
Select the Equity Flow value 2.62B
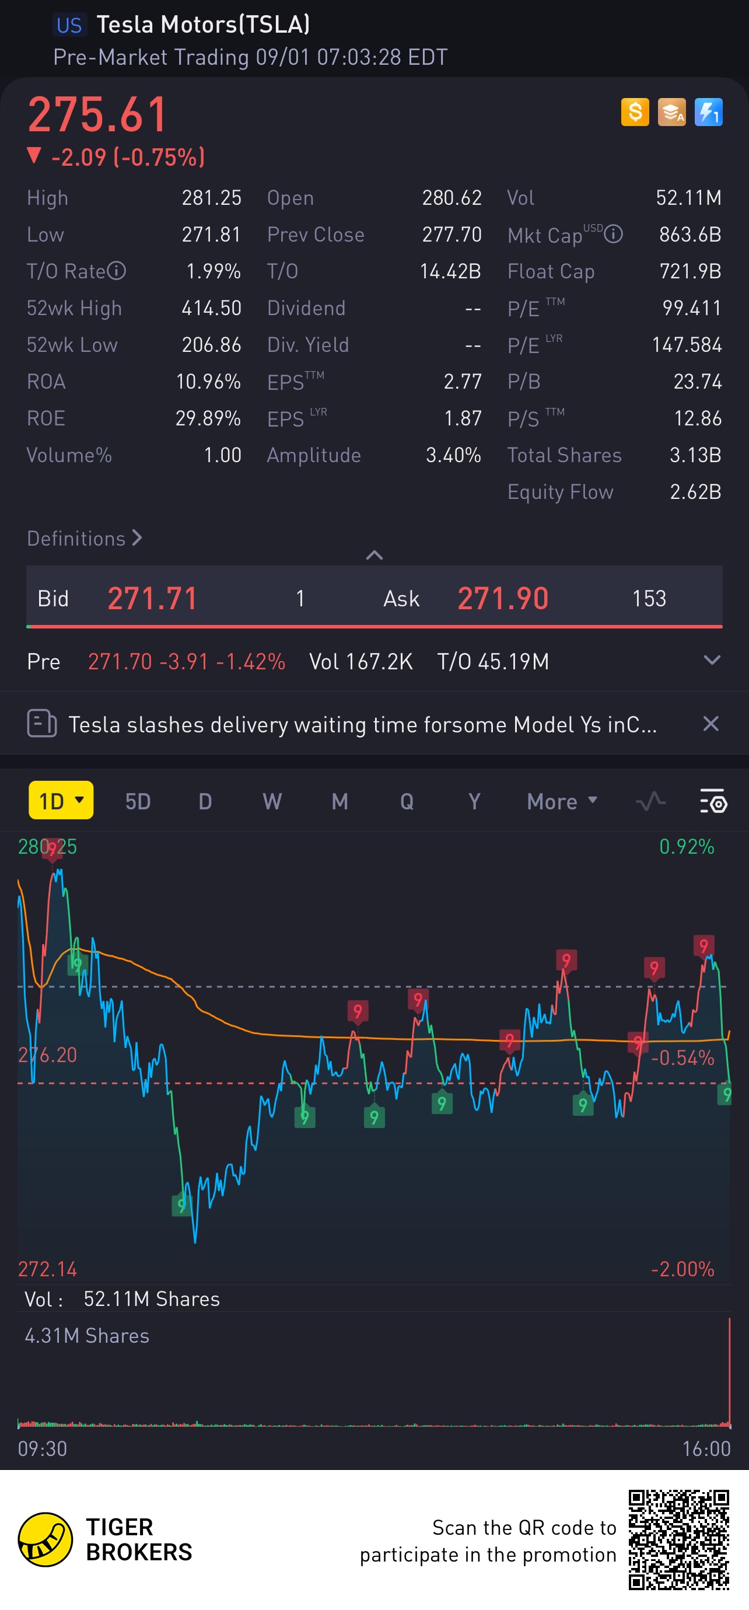tap(695, 492)
